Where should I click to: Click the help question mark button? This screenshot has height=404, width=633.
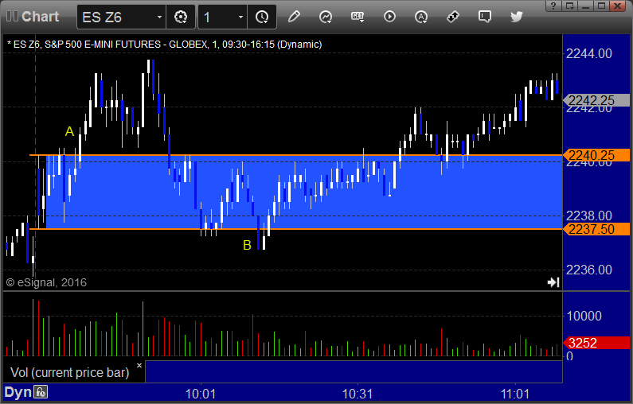click(553, 6)
